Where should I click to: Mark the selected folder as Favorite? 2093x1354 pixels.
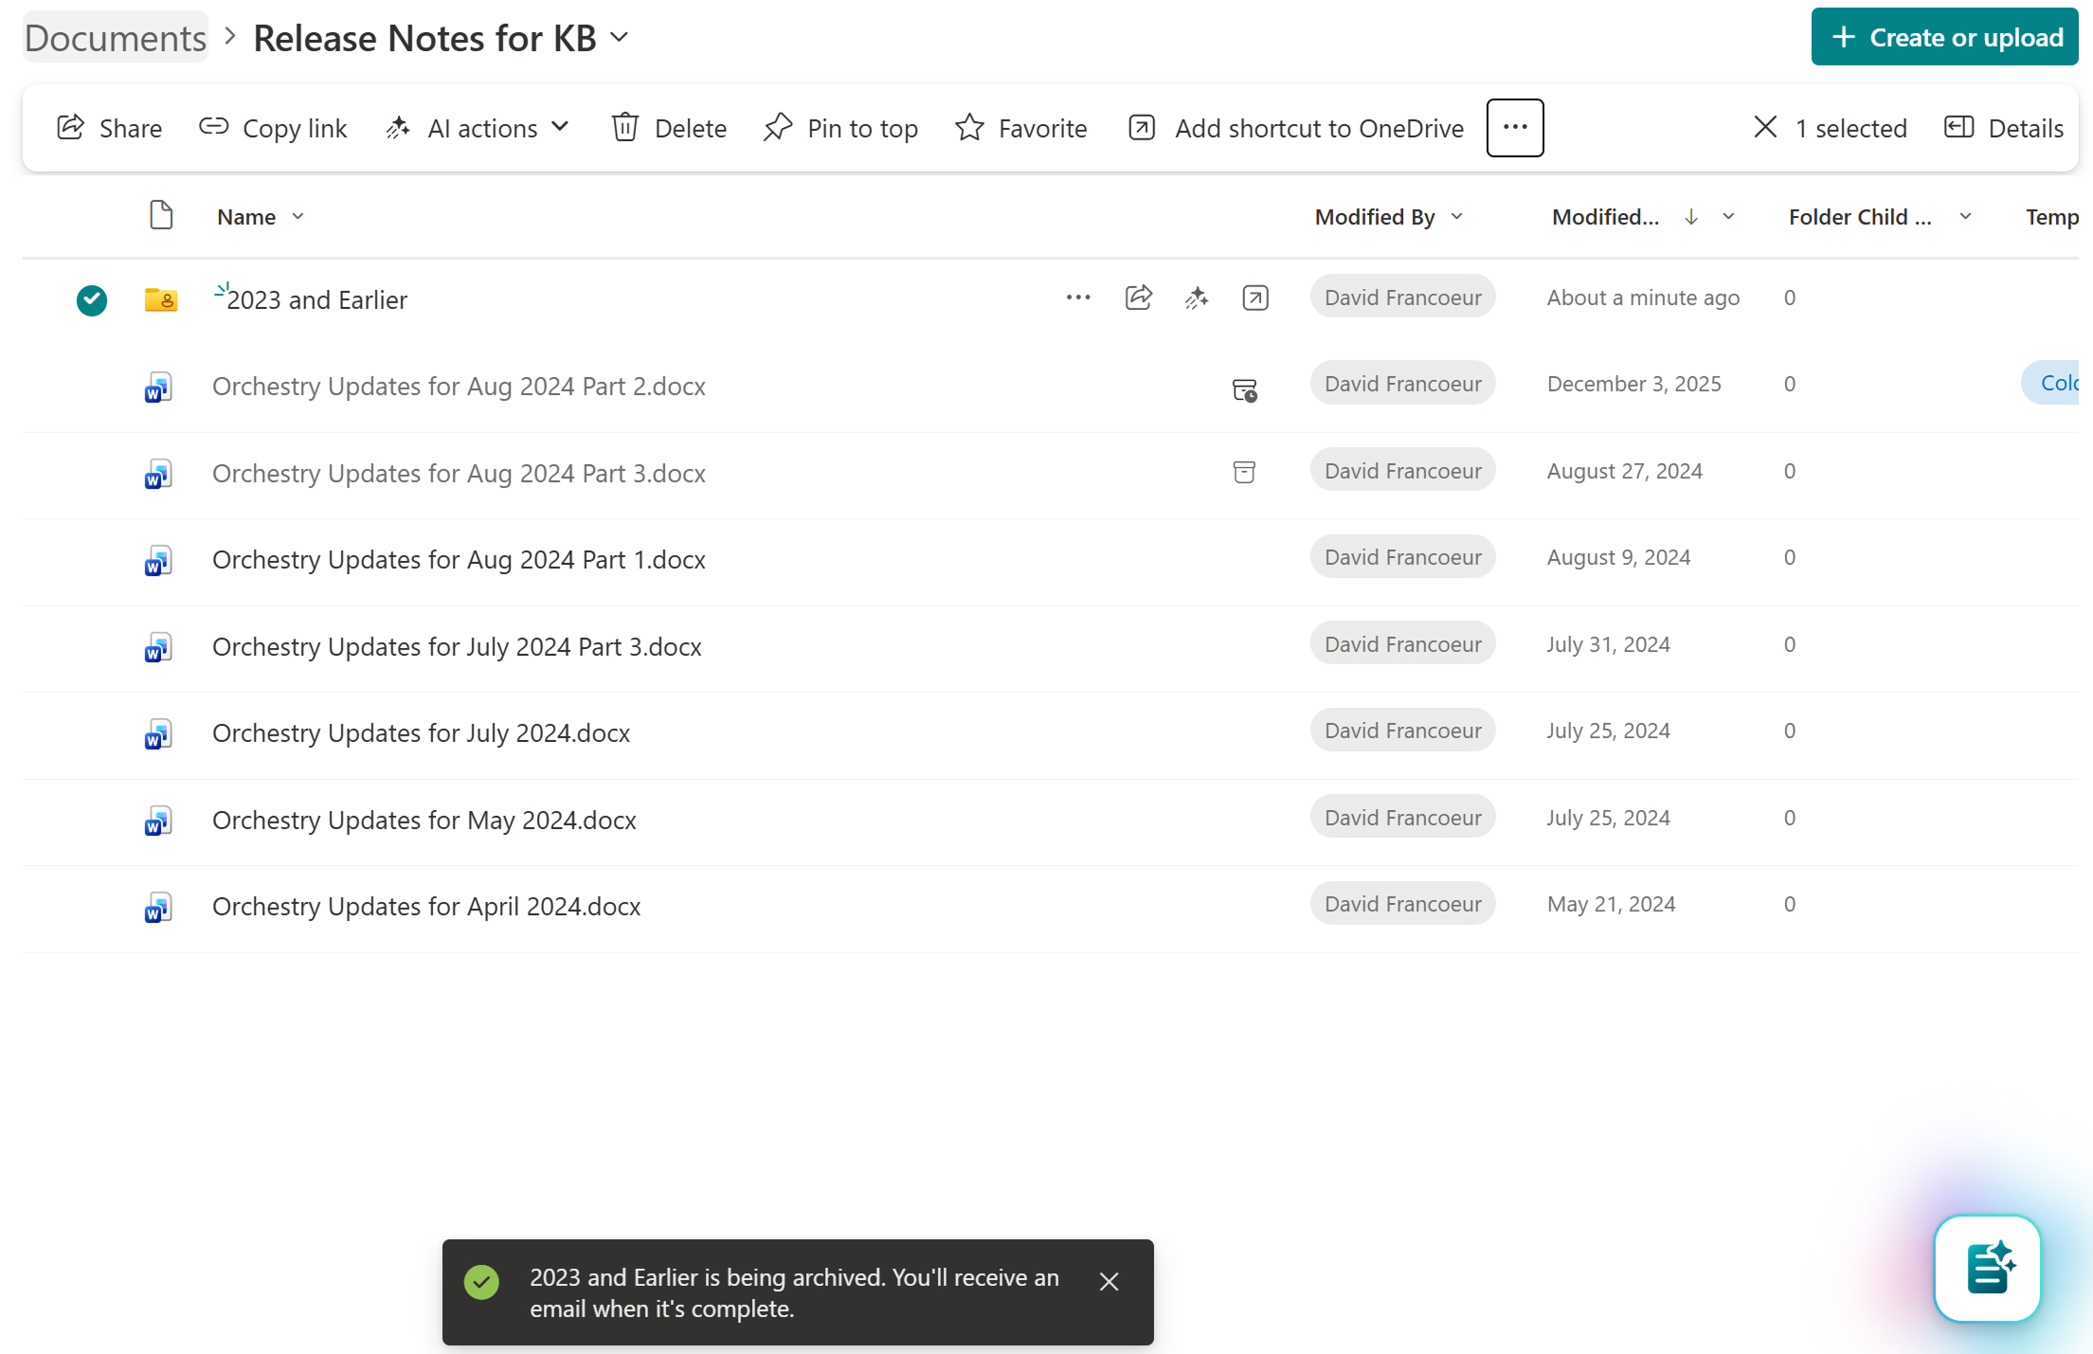(x=1020, y=128)
